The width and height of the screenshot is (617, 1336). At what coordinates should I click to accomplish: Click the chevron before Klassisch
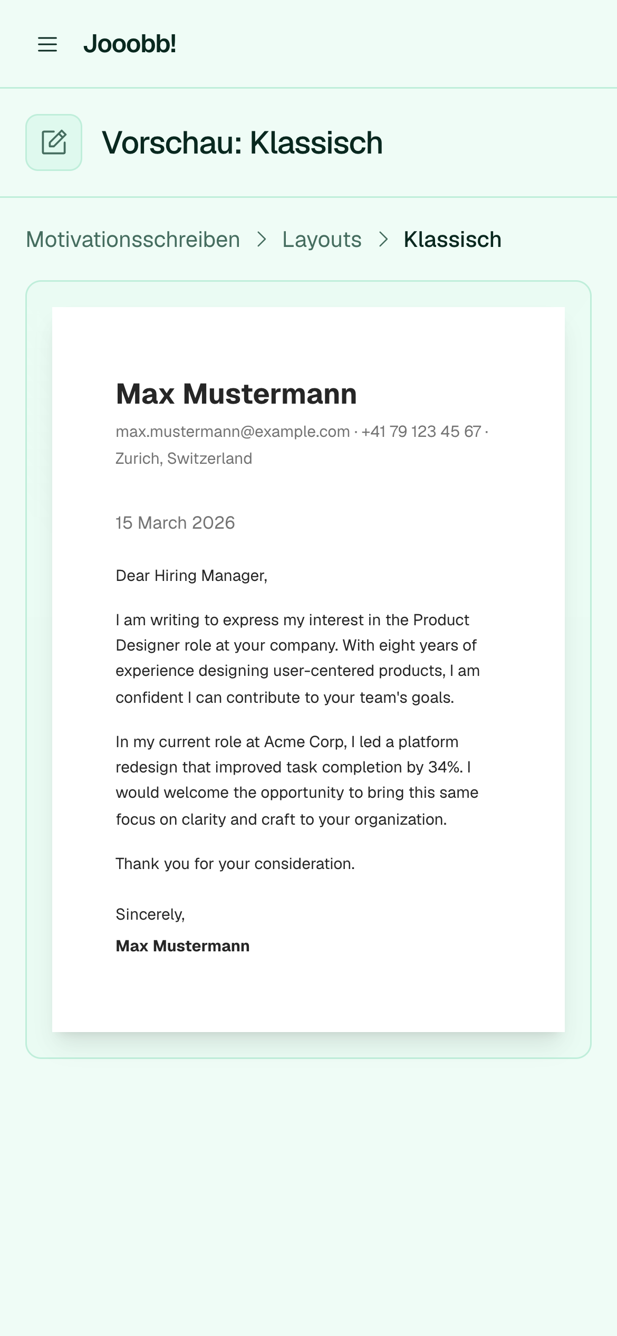click(x=383, y=240)
